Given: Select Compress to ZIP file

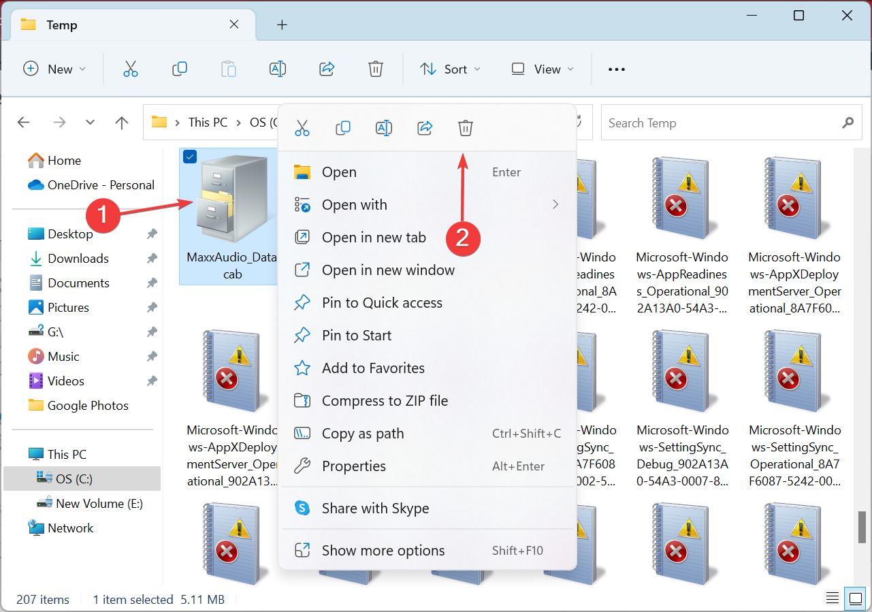Looking at the screenshot, I should coord(385,401).
